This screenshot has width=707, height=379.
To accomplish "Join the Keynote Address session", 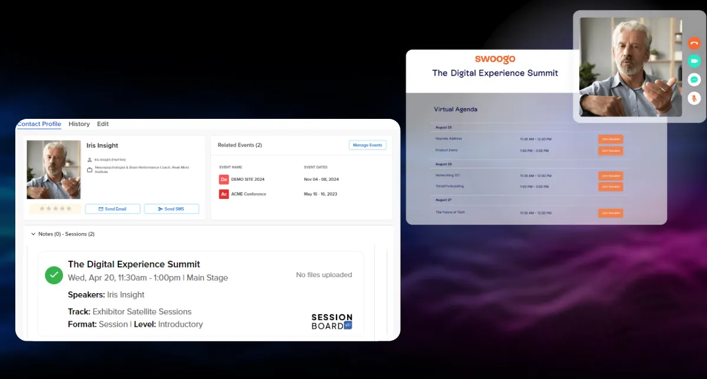I will [610, 139].
